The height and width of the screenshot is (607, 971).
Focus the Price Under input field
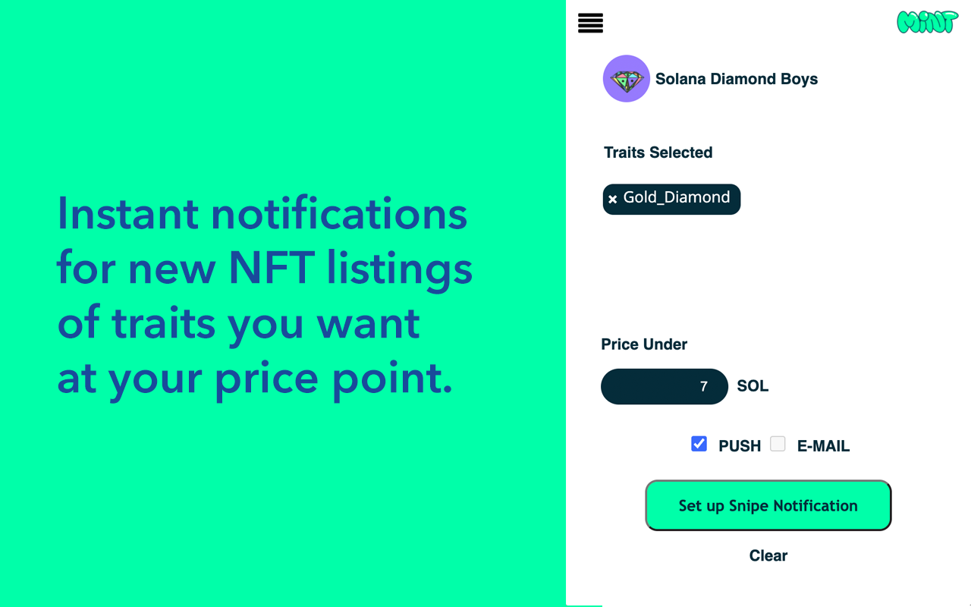pyautogui.click(x=665, y=386)
